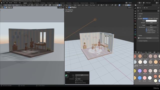Open the Window menu

[x=15, y=3]
